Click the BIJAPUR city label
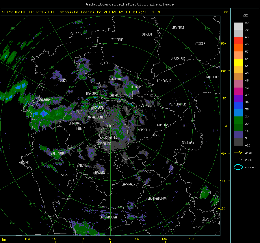 click(x=117, y=40)
